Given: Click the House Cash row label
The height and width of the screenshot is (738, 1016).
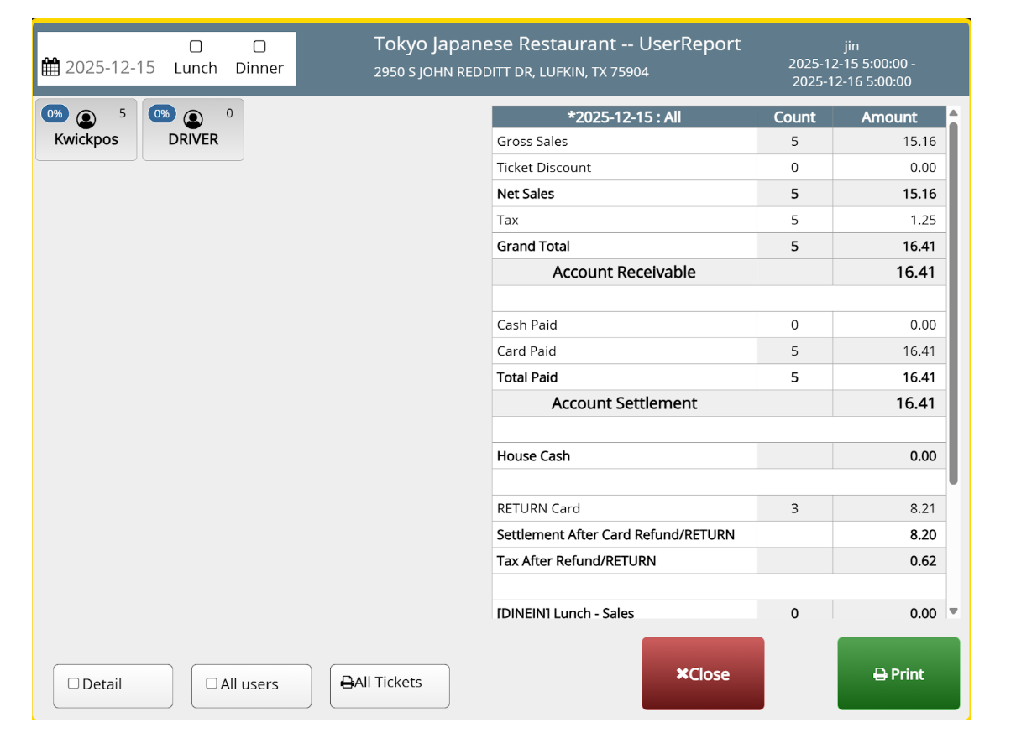Looking at the screenshot, I should [x=533, y=456].
